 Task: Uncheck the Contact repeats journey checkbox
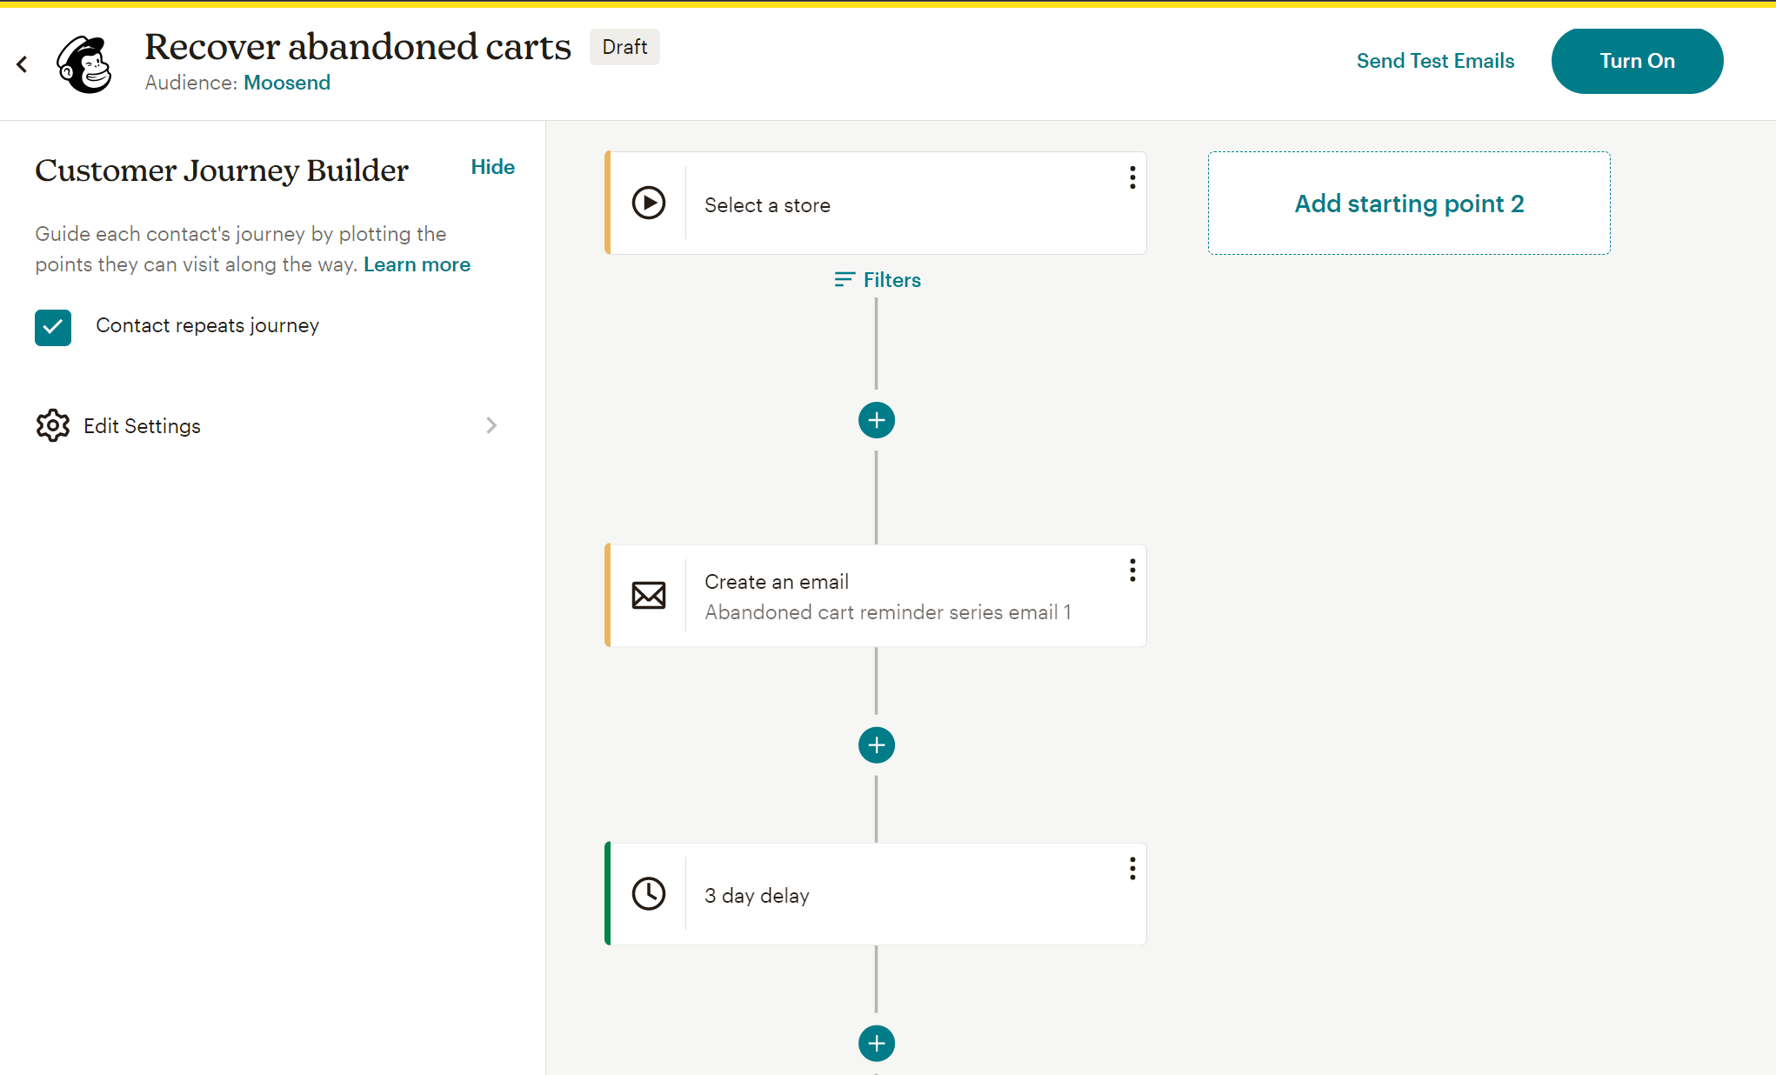(53, 328)
